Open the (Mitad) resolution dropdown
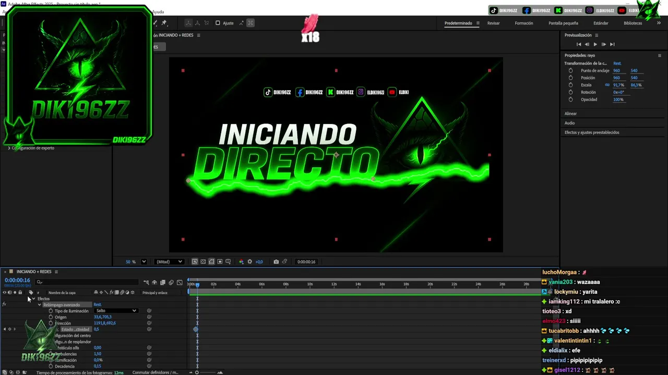This screenshot has height=375, width=668. (x=170, y=261)
